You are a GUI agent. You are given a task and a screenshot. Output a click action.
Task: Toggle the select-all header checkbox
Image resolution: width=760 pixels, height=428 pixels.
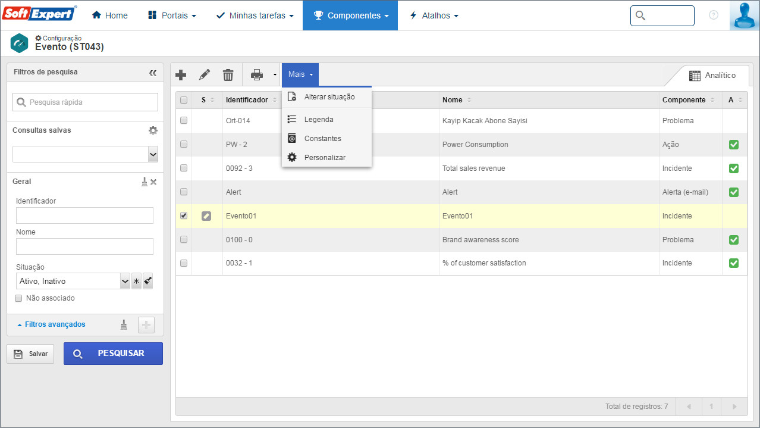184,100
